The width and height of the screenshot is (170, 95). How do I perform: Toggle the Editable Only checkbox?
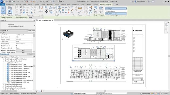(x=141, y=93)
